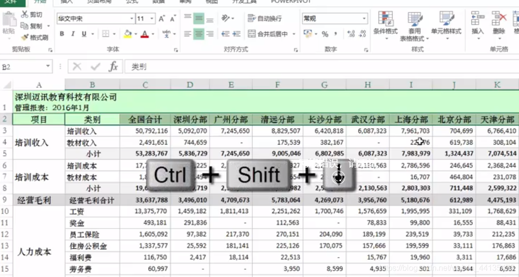The width and height of the screenshot is (519, 277).
Task: Click the accounting number format icon
Action: point(308,34)
